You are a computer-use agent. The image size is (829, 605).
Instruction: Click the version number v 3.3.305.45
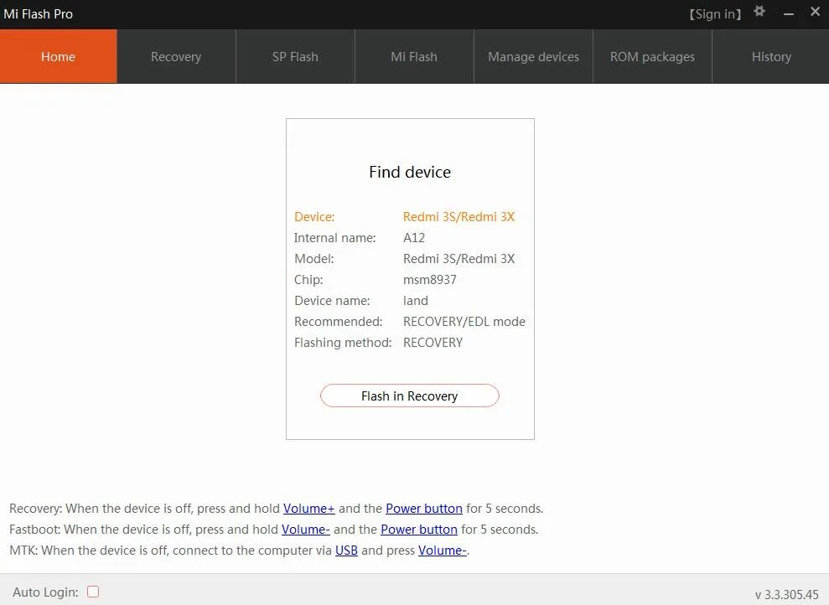pos(787,594)
